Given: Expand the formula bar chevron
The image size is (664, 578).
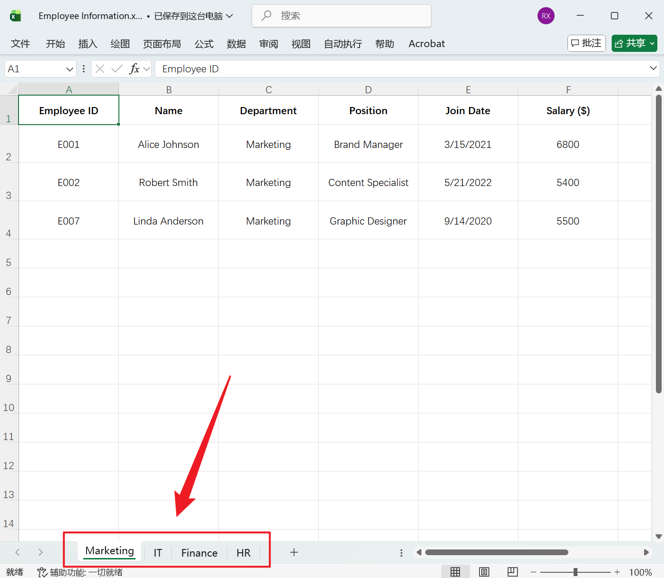Looking at the screenshot, I should (654, 68).
